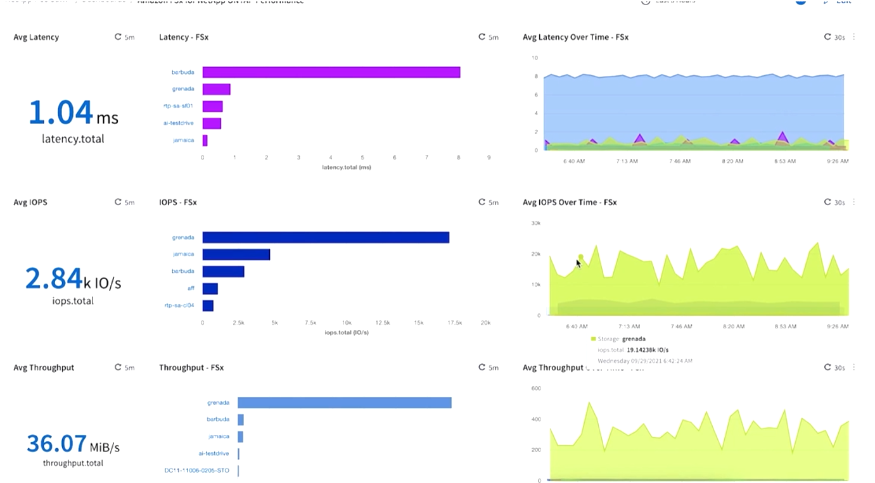Click the Throughput - FSx widget title

coord(191,368)
